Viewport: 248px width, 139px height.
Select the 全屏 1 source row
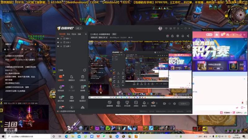point(72,46)
